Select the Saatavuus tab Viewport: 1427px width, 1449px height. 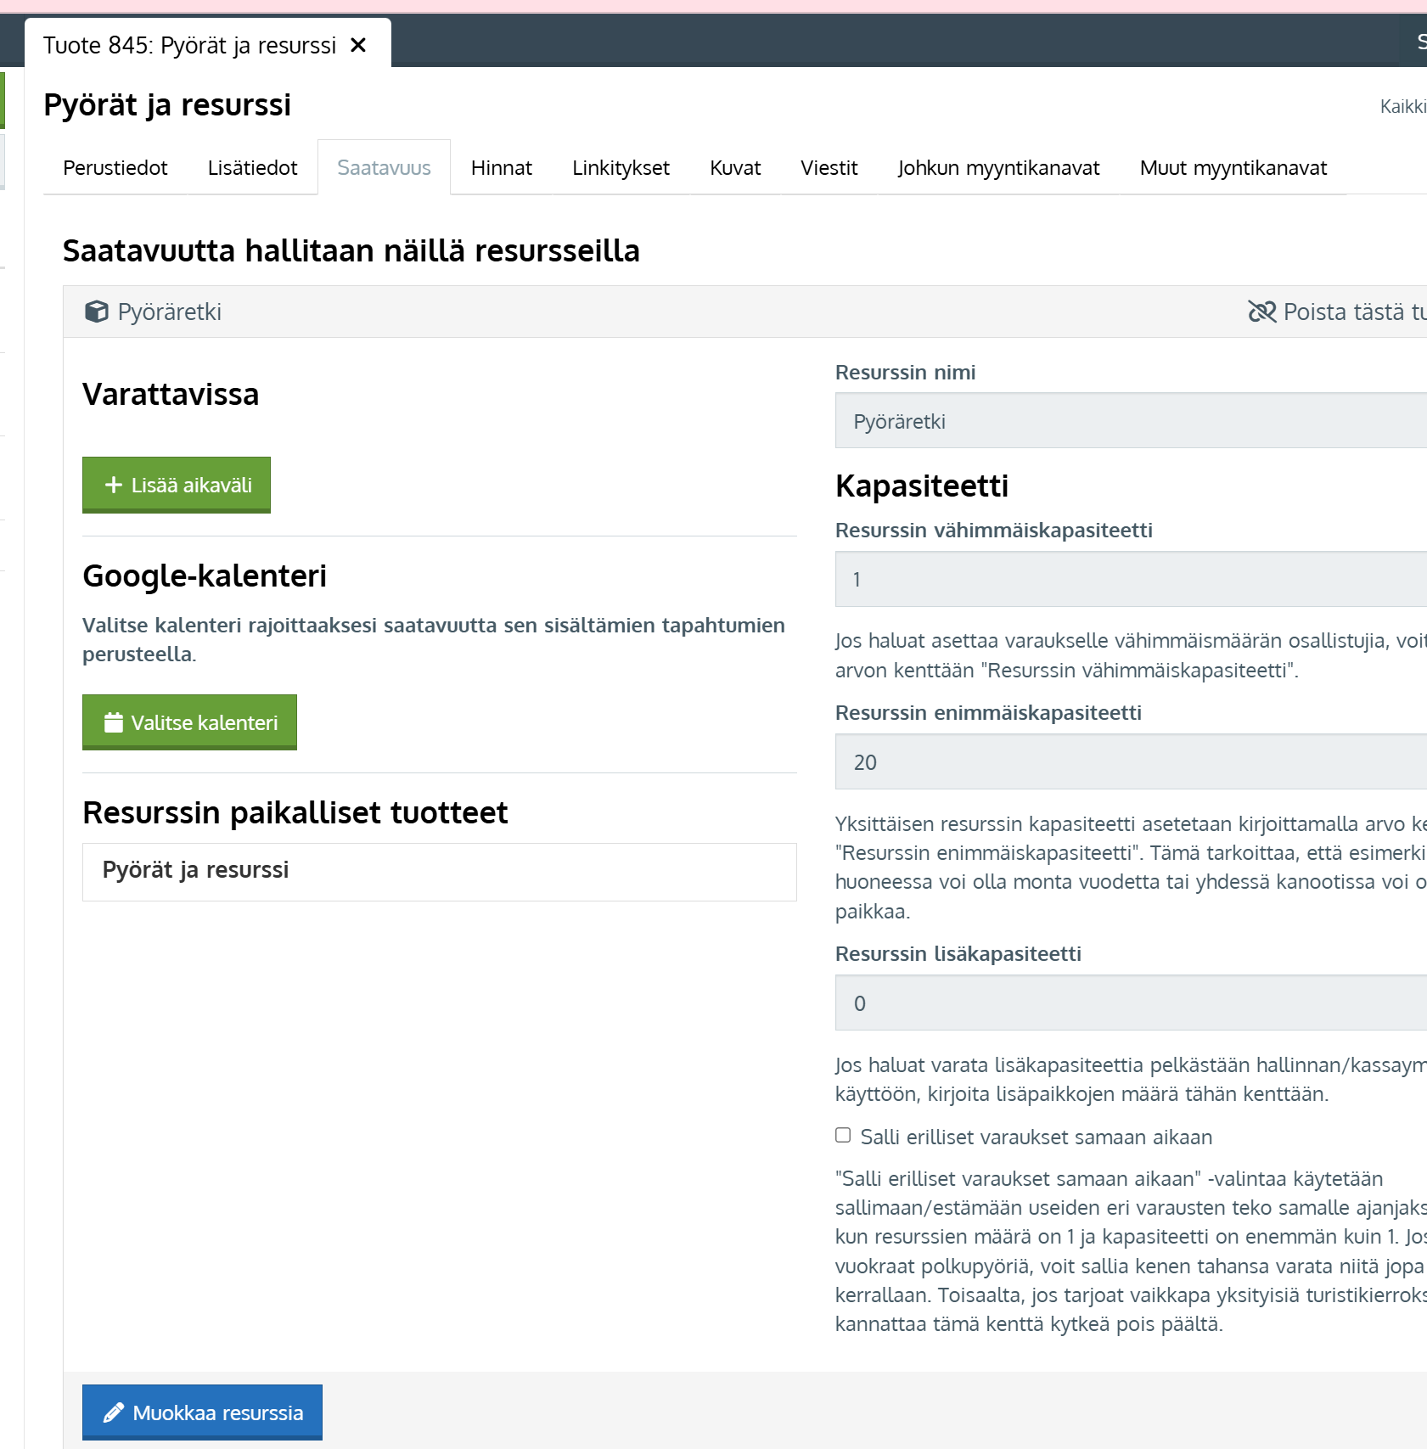point(384,167)
